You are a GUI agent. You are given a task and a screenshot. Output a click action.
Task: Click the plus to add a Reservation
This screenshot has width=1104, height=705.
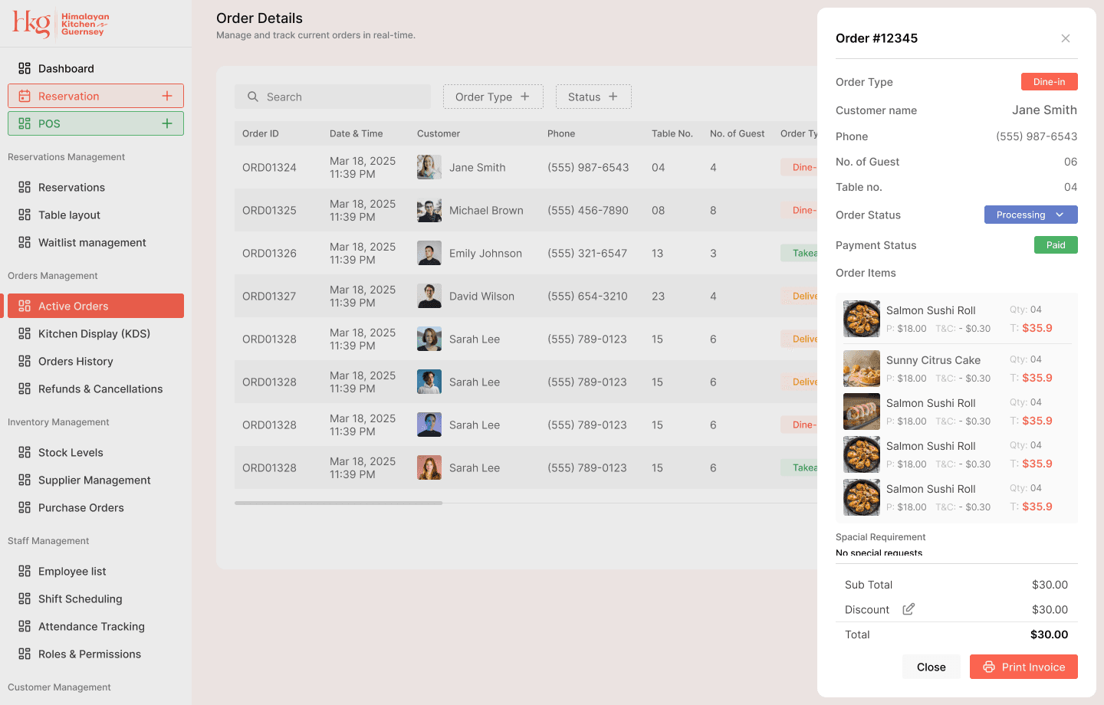click(x=167, y=96)
